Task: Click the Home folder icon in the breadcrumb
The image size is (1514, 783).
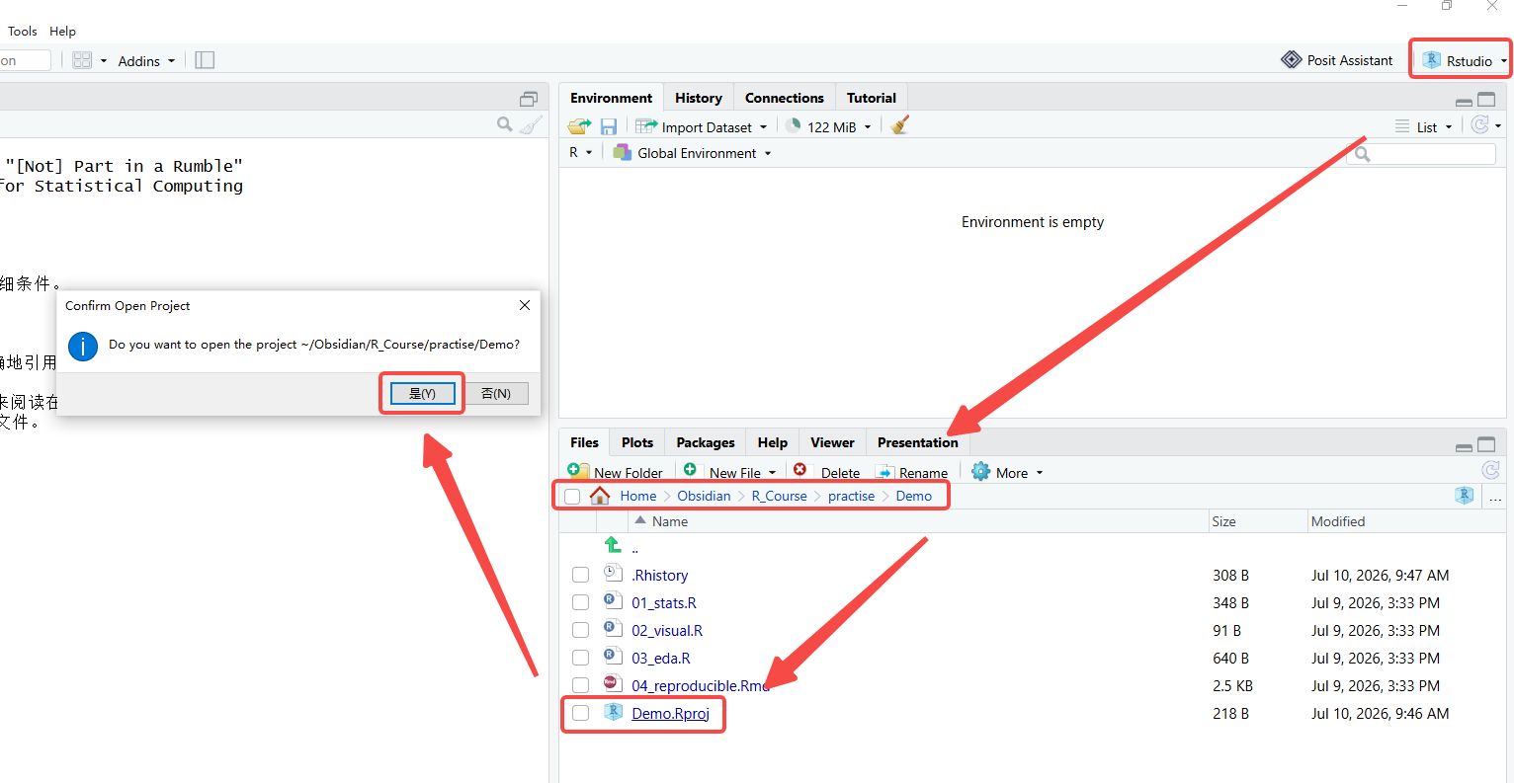Action: click(600, 496)
